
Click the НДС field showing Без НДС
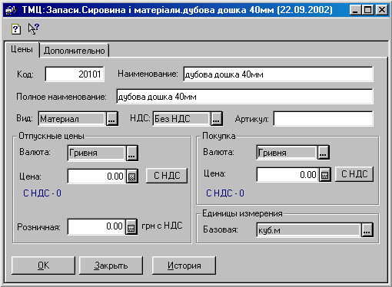pyautogui.click(x=181, y=119)
